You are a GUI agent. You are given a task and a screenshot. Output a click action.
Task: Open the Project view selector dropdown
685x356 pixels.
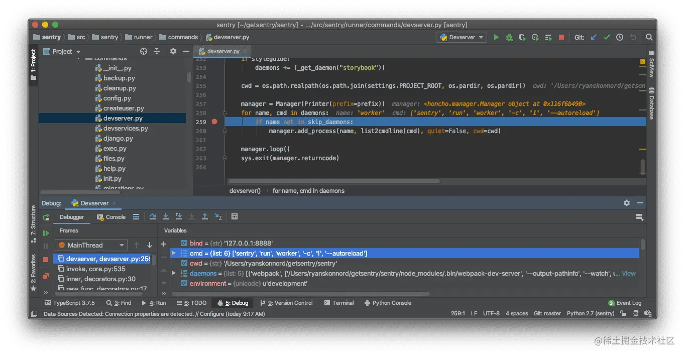click(62, 51)
